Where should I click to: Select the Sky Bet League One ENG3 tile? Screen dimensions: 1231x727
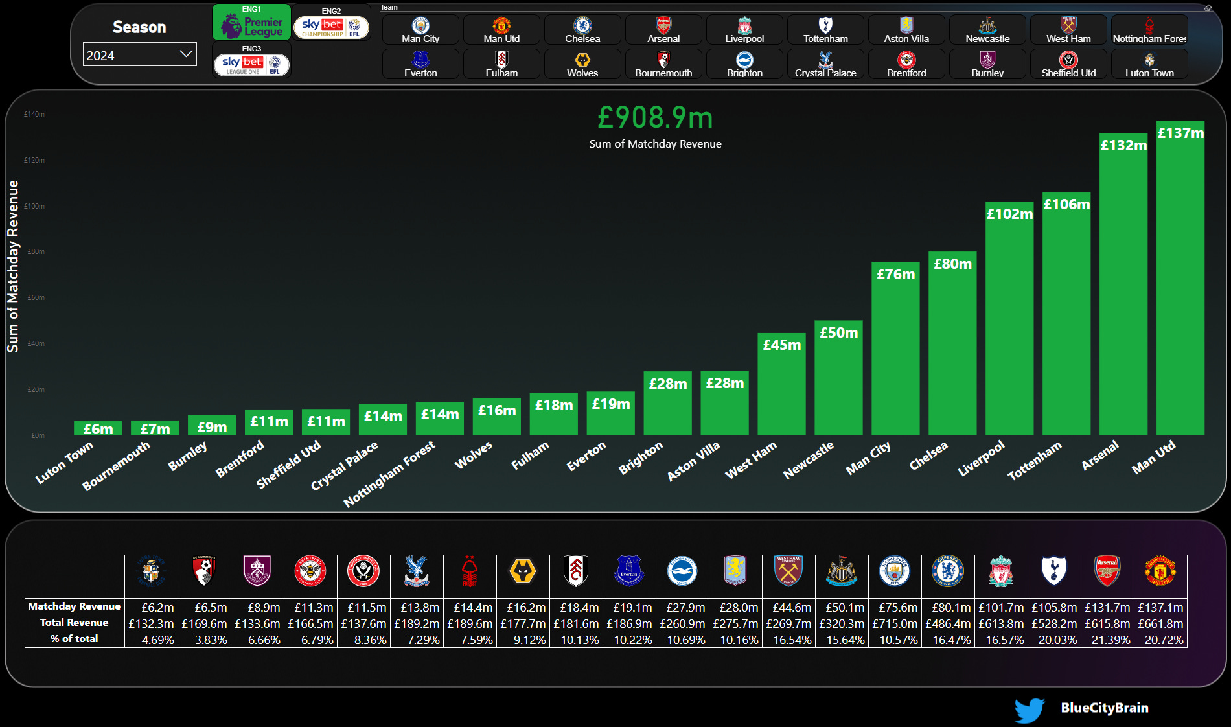coord(251,61)
